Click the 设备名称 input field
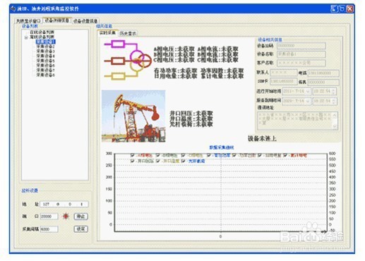The image size is (365, 261). [x=301, y=54]
